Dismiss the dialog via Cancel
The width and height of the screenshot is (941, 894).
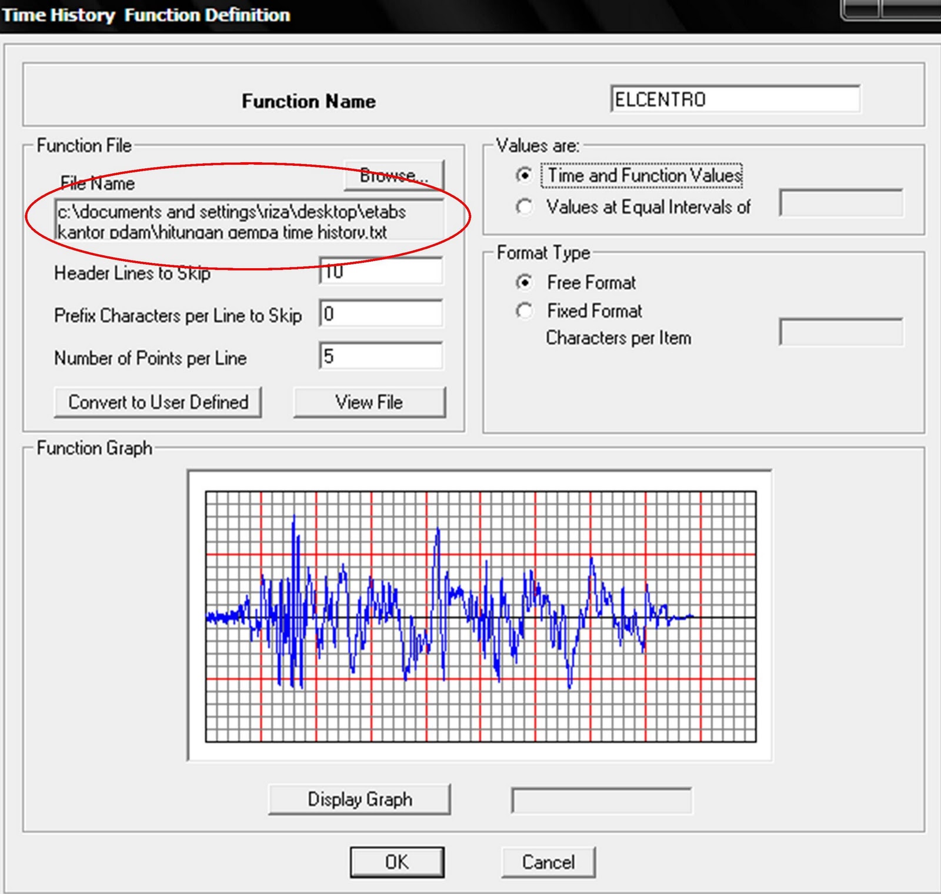tap(548, 862)
